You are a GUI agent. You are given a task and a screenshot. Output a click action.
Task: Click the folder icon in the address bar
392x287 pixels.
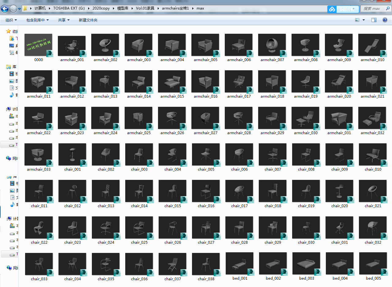click(25, 8)
